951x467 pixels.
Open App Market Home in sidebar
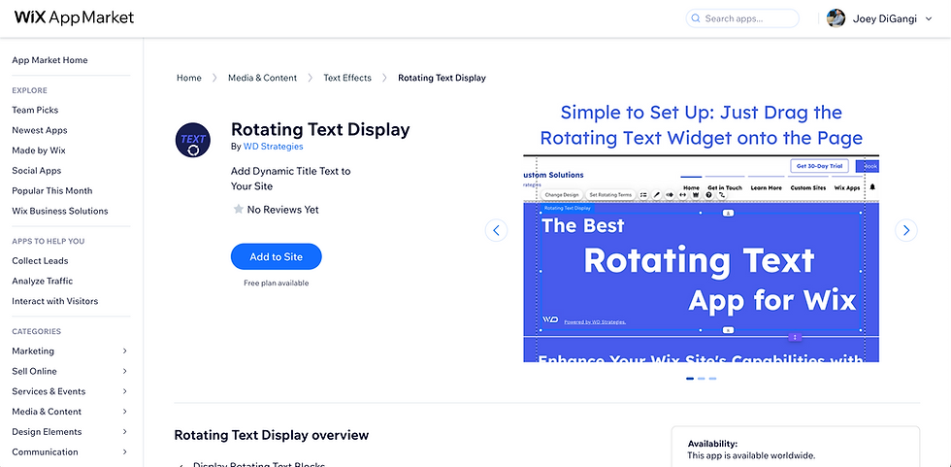click(x=49, y=60)
